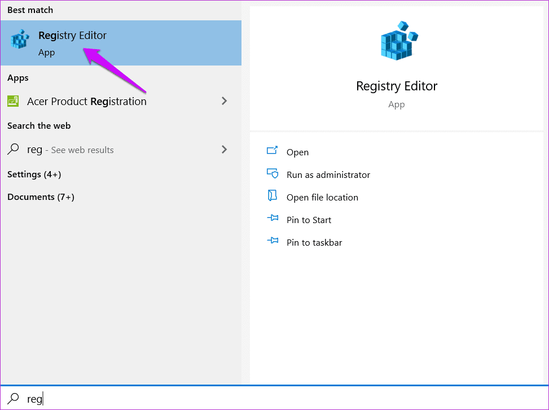Expand the Settings (4+) results group
549x410 pixels.
tap(34, 175)
